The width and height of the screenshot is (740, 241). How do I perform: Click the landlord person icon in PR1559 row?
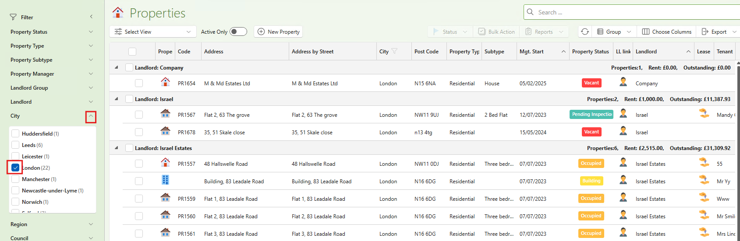623,197
